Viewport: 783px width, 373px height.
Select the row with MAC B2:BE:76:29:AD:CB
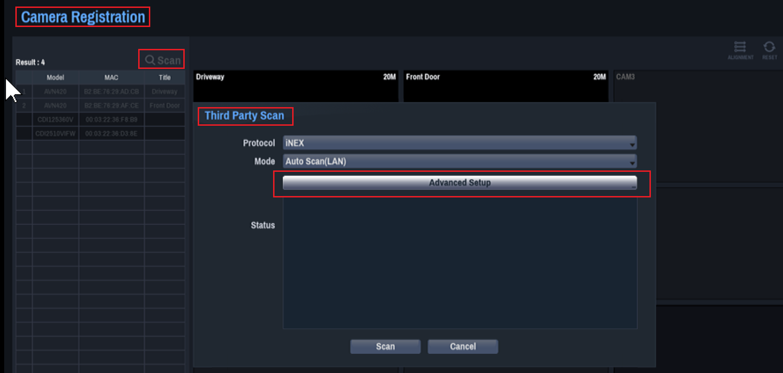coord(100,92)
